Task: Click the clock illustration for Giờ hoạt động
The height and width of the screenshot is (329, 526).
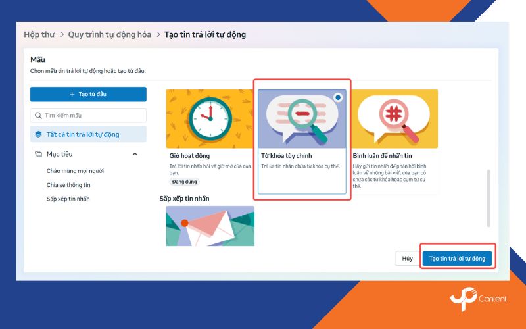Action: tap(210, 118)
